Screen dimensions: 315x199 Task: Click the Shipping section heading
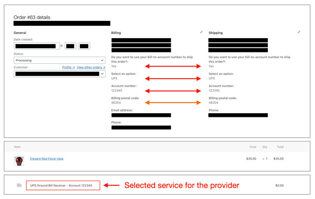pos(216,32)
